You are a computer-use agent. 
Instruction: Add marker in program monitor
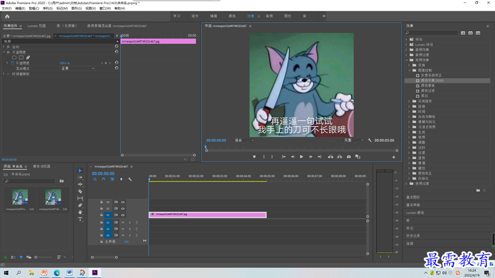[x=255, y=157]
